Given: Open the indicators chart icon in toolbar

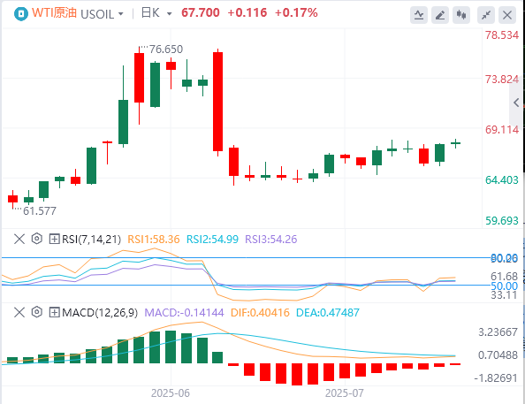Looking at the screenshot, I should tap(419, 15).
